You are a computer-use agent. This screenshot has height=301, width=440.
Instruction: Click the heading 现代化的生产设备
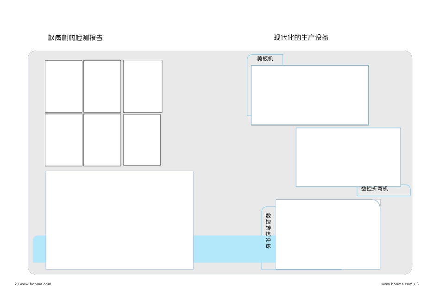tap(301, 38)
